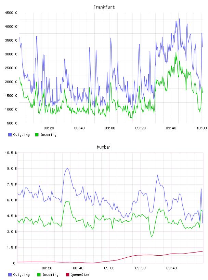The image size is (208, 280).
Task: Click the 9.0 K y-axis label in Mumbai chart
Action: point(12,168)
